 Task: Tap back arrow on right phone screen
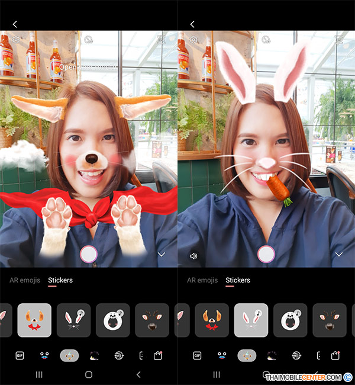192,24
